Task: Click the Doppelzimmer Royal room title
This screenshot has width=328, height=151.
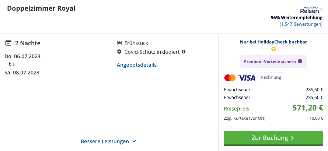Action: click(x=41, y=8)
